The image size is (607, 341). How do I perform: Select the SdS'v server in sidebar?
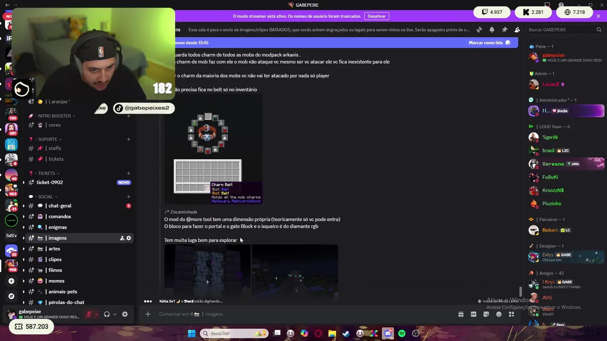pyautogui.click(x=11, y=235)
